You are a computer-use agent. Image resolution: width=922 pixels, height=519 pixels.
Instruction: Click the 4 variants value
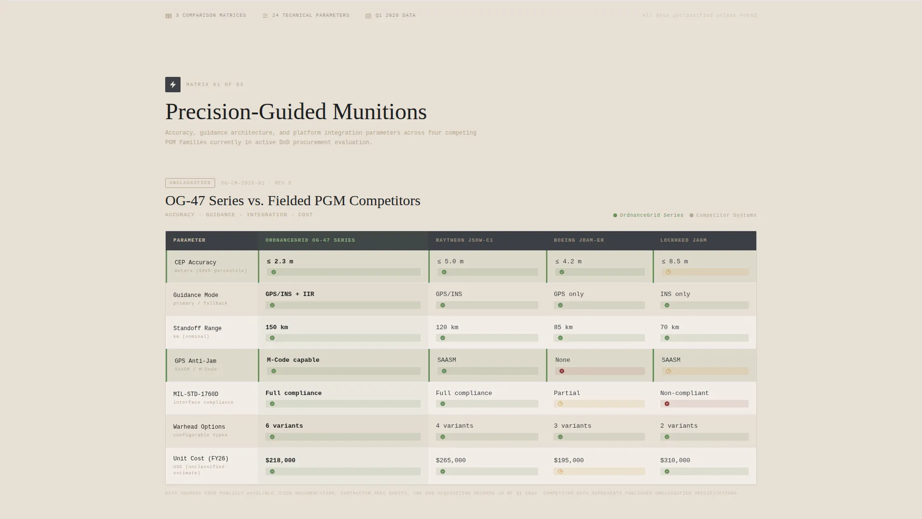pyautogui.click(x=455, y=426)
